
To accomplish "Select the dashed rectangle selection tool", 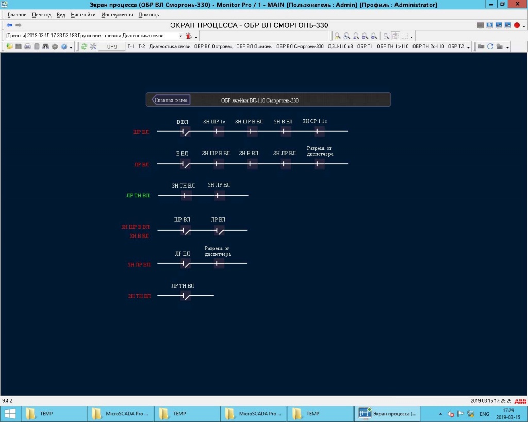I will pos(405,36).
